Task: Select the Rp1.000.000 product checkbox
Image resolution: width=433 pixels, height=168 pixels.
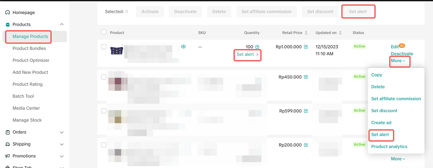Action: pos(104,47)
